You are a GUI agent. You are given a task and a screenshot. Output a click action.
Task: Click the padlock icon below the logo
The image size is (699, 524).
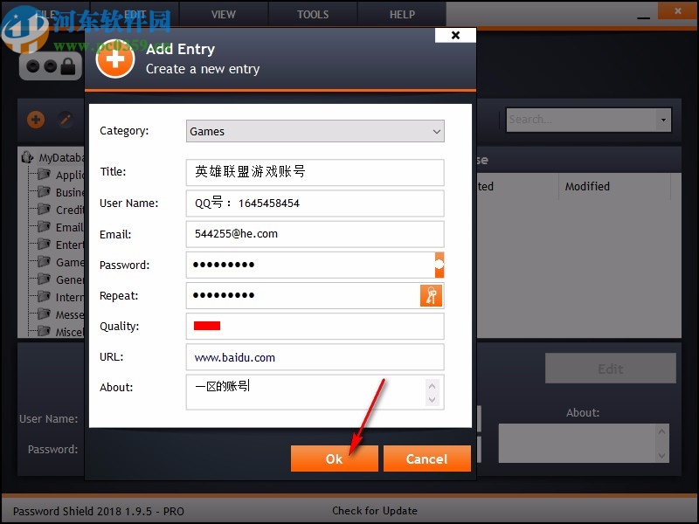[x=68, y=65]
